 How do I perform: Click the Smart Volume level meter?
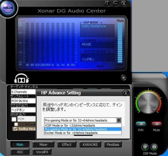click(x=120, y=43)
